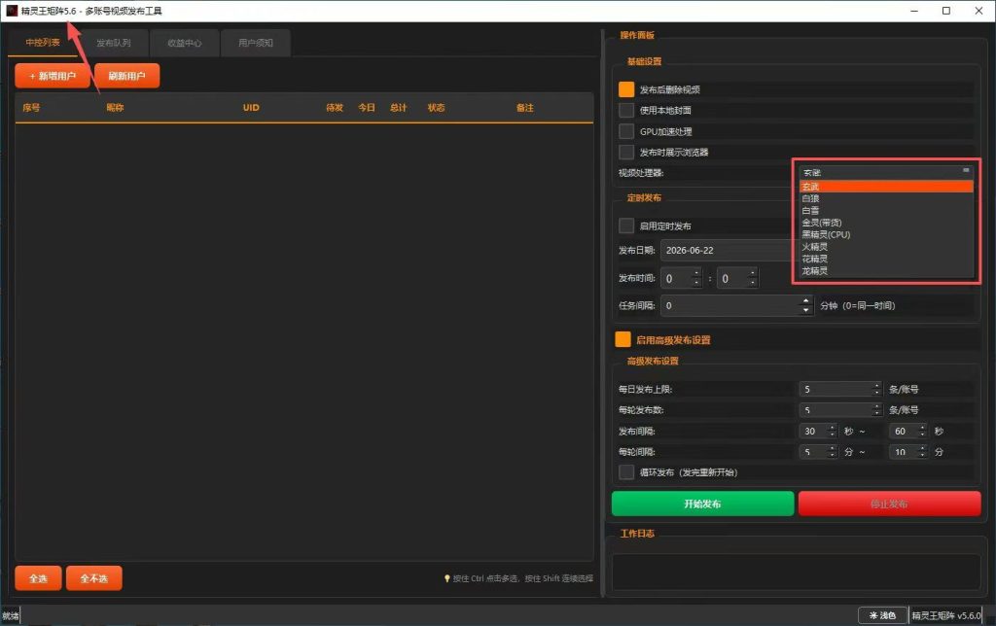Enable 使用本地封面 checkbox

pos(626,111)
